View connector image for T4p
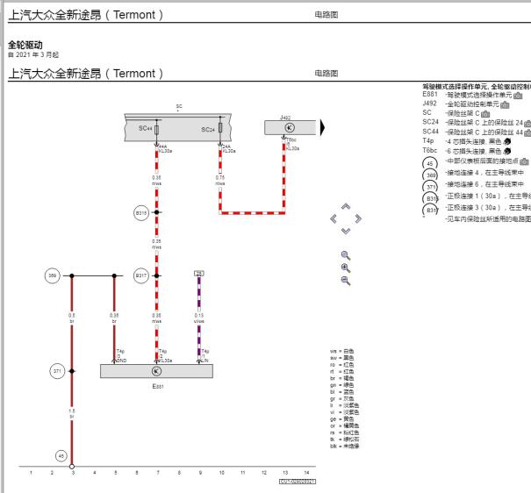 tap(507, 141)
